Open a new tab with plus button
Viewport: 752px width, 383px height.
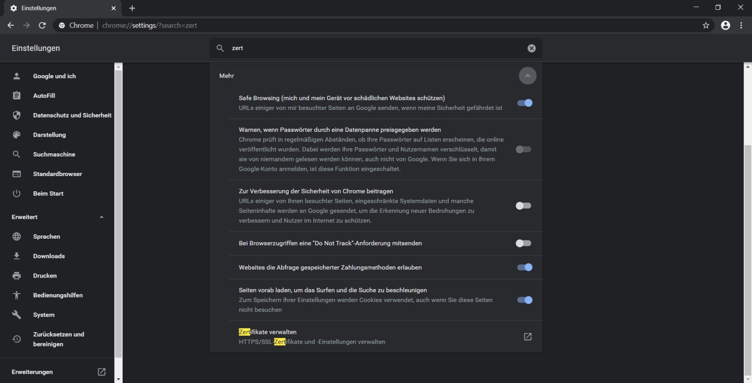coord(132,8)
